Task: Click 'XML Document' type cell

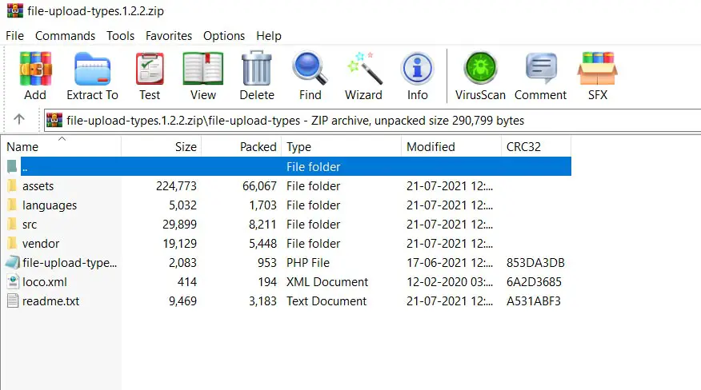Action: [327, 282]
